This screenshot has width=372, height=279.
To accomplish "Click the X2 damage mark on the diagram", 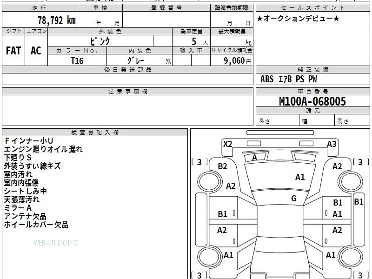I will coord(227,144).
